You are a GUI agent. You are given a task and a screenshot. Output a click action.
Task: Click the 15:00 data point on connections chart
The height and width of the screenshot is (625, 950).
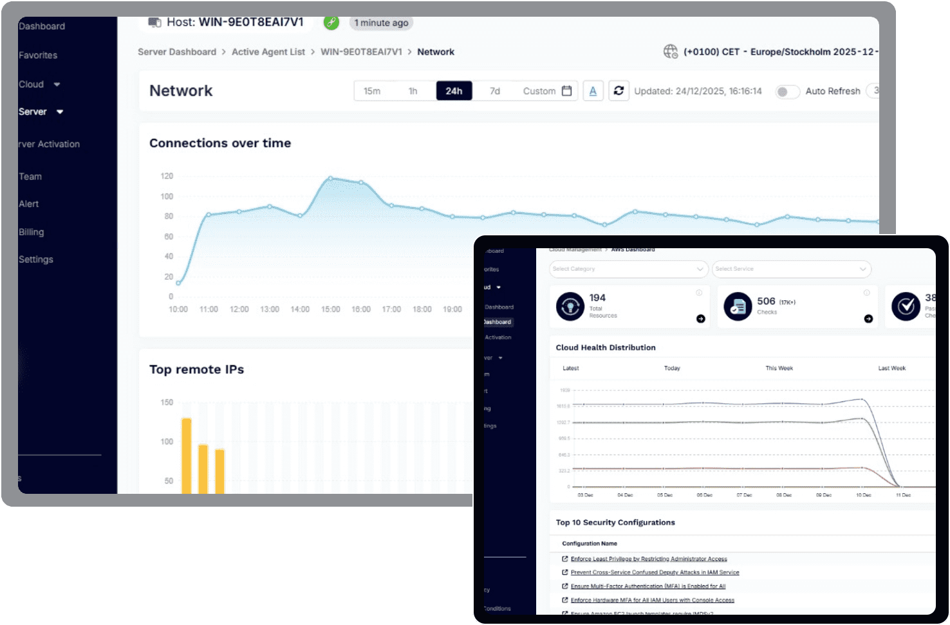click(331, 178)
